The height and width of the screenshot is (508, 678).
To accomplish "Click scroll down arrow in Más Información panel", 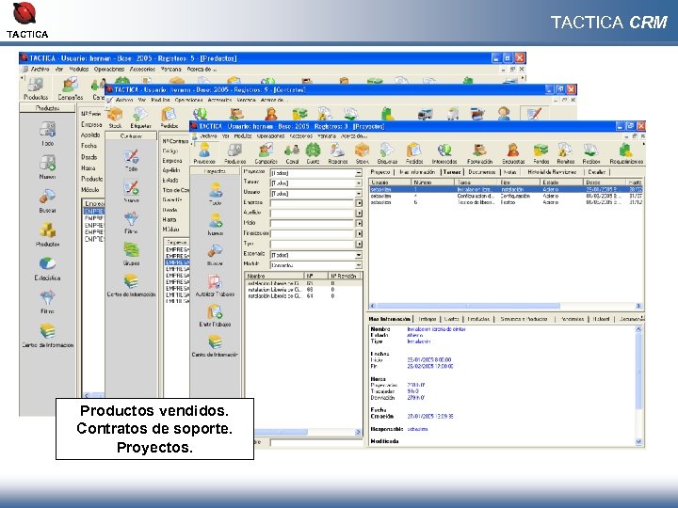I will [x=639, y=441].
